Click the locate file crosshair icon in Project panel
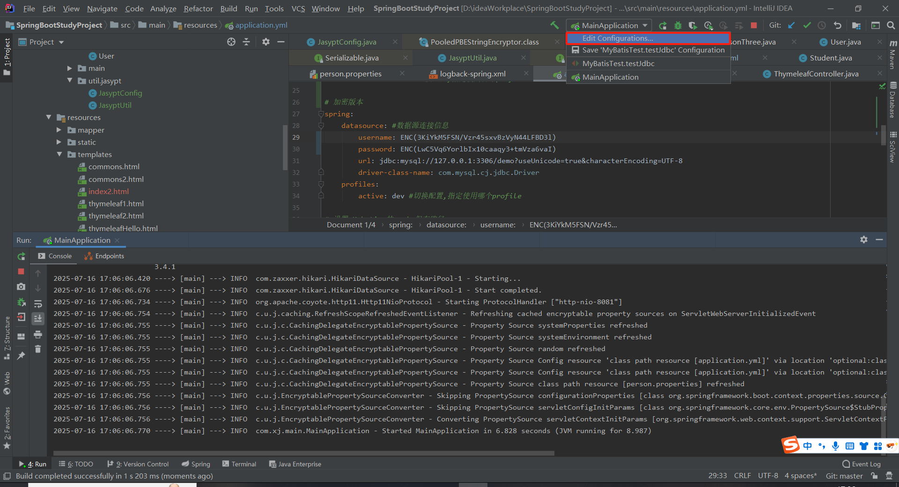Image resolution: width=899 pixels, height=487 pixels. (231, 42)
